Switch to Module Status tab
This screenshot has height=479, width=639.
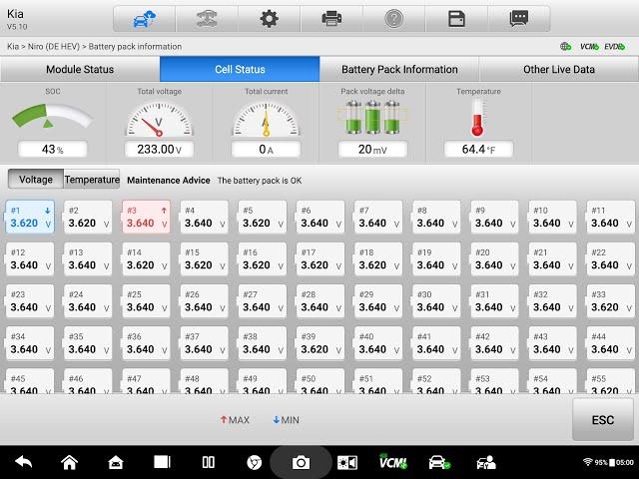[x=80, y=69]
